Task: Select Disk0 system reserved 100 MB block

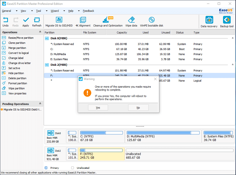Action: [x=72, y=136]
